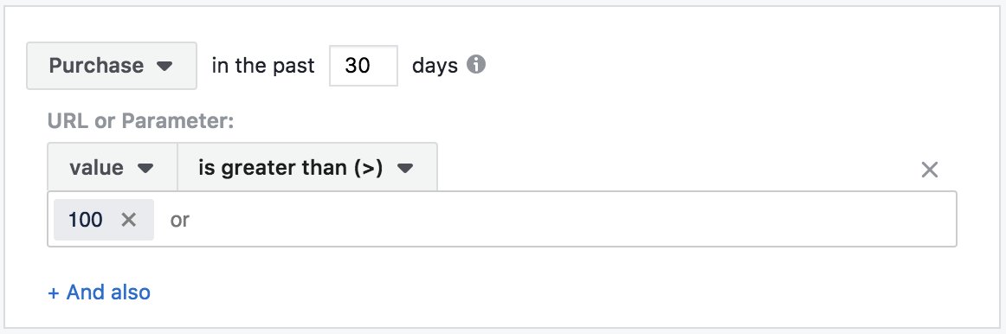Click the caret after is greater than
The height and width of the screenshot is (334, 1006).
point(405,169)
